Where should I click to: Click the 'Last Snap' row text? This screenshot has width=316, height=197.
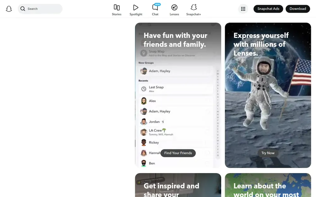point(156,87)
